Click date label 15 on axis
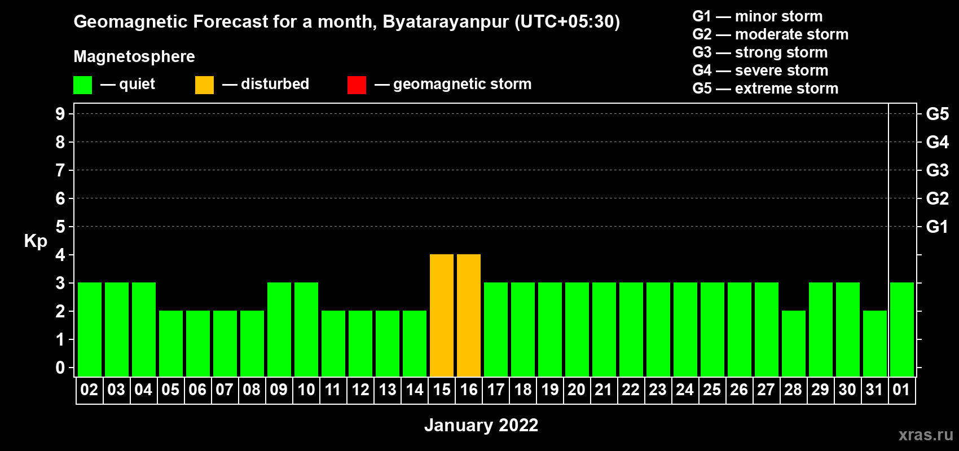 (x=441, y=390)
